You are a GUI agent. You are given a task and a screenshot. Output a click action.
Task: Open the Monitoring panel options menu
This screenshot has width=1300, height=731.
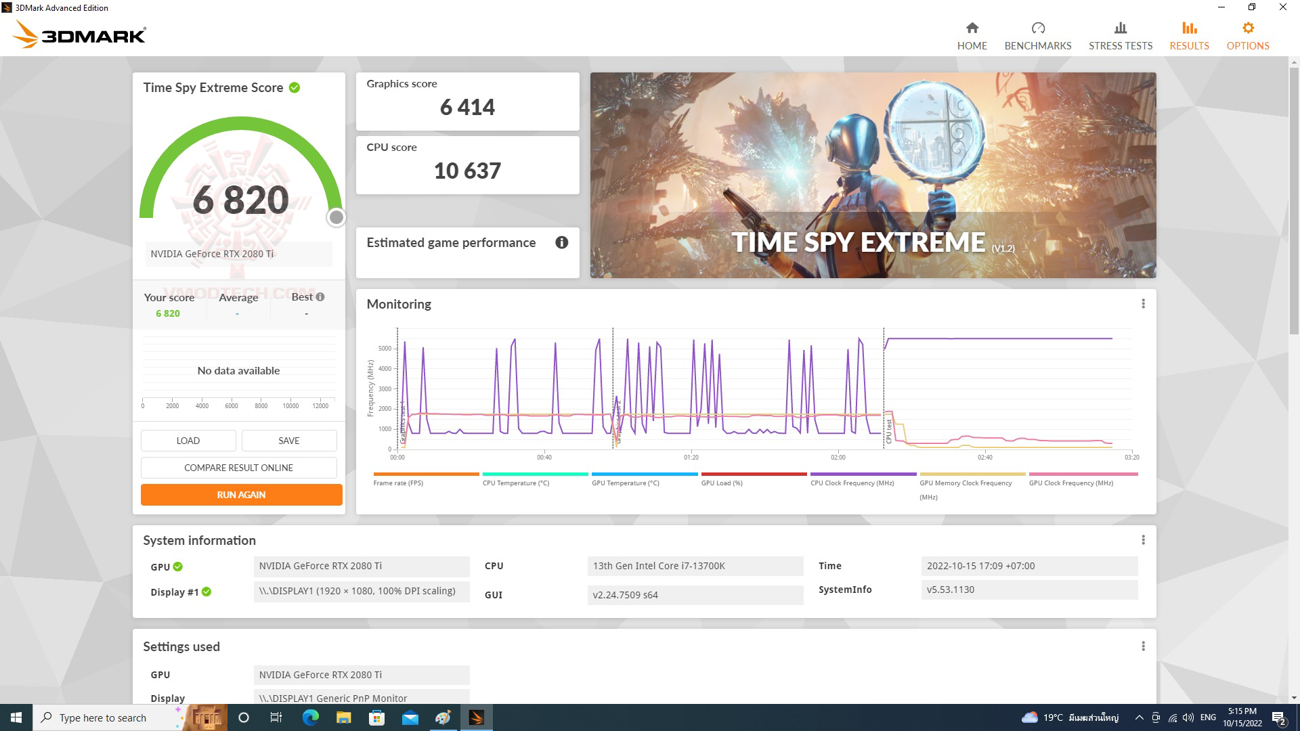point(1144,304)
